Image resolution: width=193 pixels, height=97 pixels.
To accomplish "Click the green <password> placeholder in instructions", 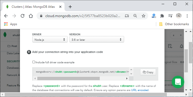I will coord(52,86).
